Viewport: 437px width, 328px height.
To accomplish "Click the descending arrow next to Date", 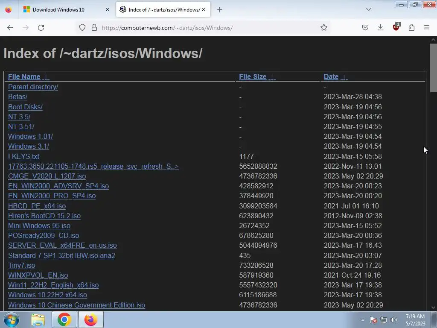I will 344,77.
